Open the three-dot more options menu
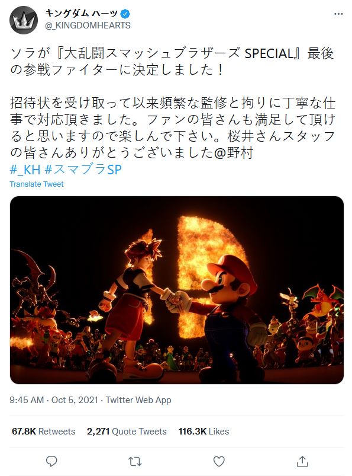The width and height of the screenshot is (352, 476). coord(338,14)
